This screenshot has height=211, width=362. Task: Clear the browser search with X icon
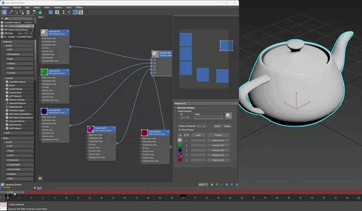click(34, 19)
